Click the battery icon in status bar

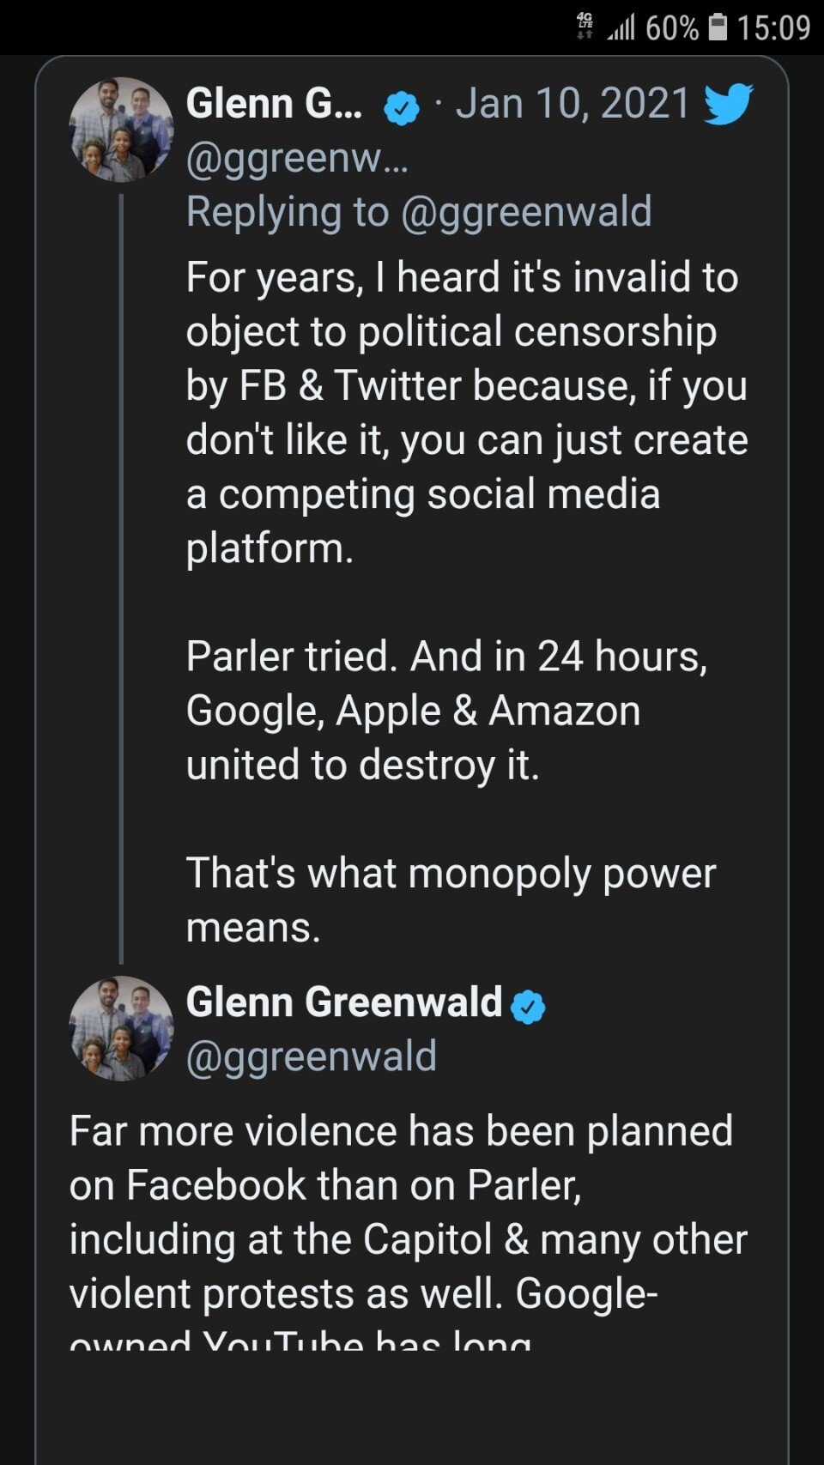718,27
